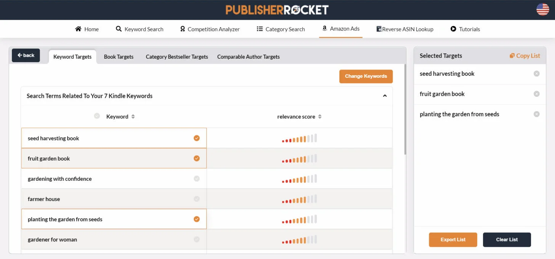Click relevance score bars for seed harvesting book

tap(300, 138)
